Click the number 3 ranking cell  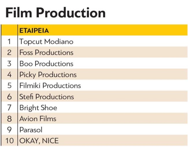pyautogui.click(x=9, y=64)
